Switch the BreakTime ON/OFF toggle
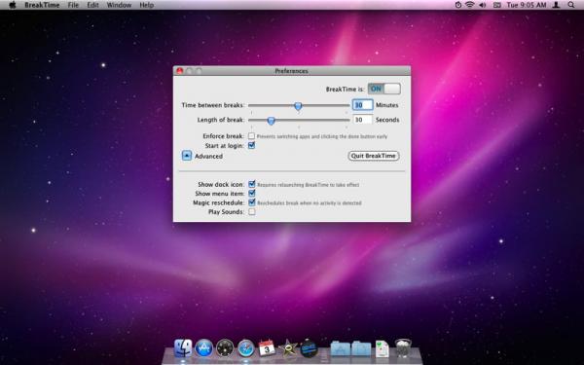Image resolution: width=584 pixels, height=365 pixels. click(384, 89)
